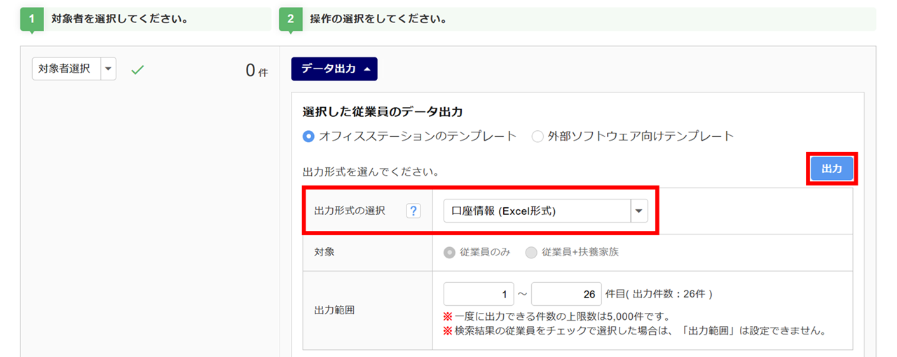Click the green checkmark icon

pos(137,69)
